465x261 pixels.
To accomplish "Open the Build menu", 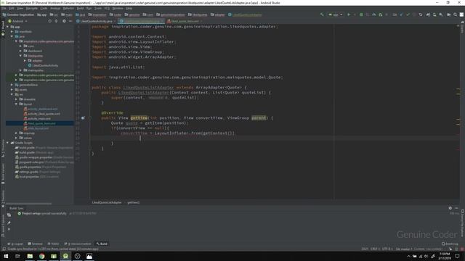I will [x=80, y=8].
